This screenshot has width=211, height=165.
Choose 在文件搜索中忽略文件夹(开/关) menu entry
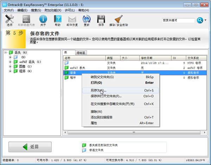pyautogui.click(x=121, y=104)
